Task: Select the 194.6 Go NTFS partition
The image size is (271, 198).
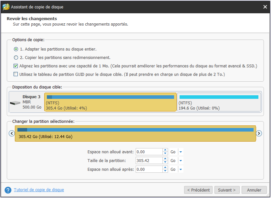Action: click(x=219, y=102)
